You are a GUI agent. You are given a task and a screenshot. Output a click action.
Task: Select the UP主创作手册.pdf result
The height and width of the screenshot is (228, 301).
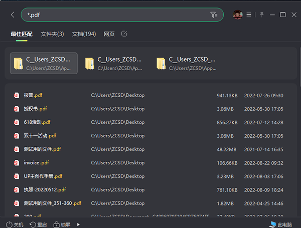[x=43, y=176]
